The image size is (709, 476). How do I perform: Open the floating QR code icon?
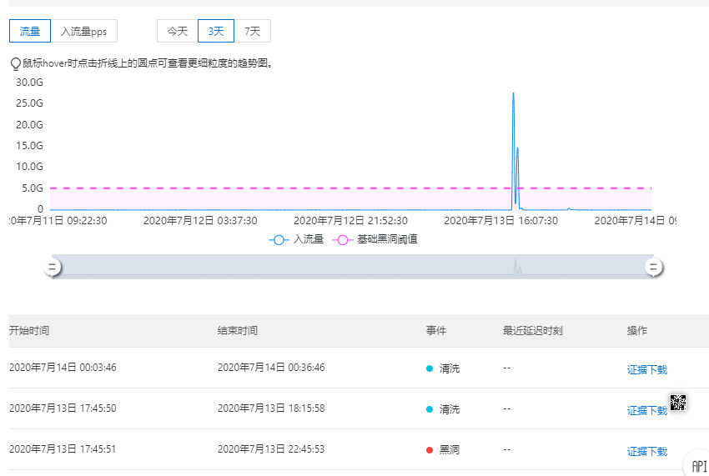pyautogui.click(x=678, y=403)
